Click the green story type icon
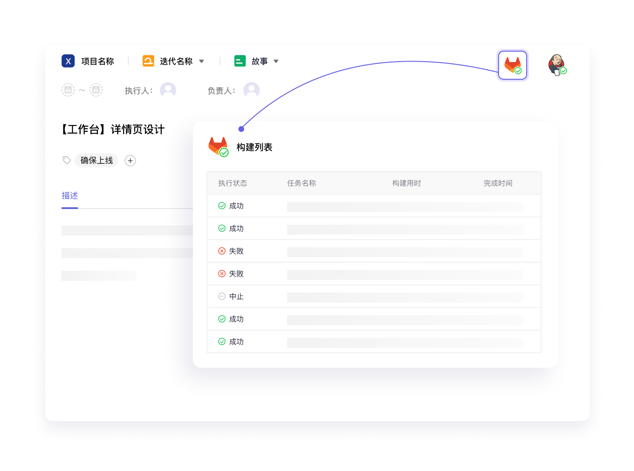 pyautogui.click(x=240, y=61)
